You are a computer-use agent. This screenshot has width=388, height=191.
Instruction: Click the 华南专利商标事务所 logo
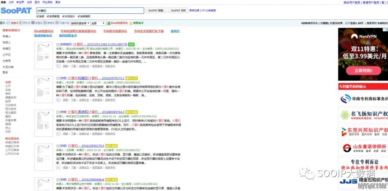pos(363,98)
